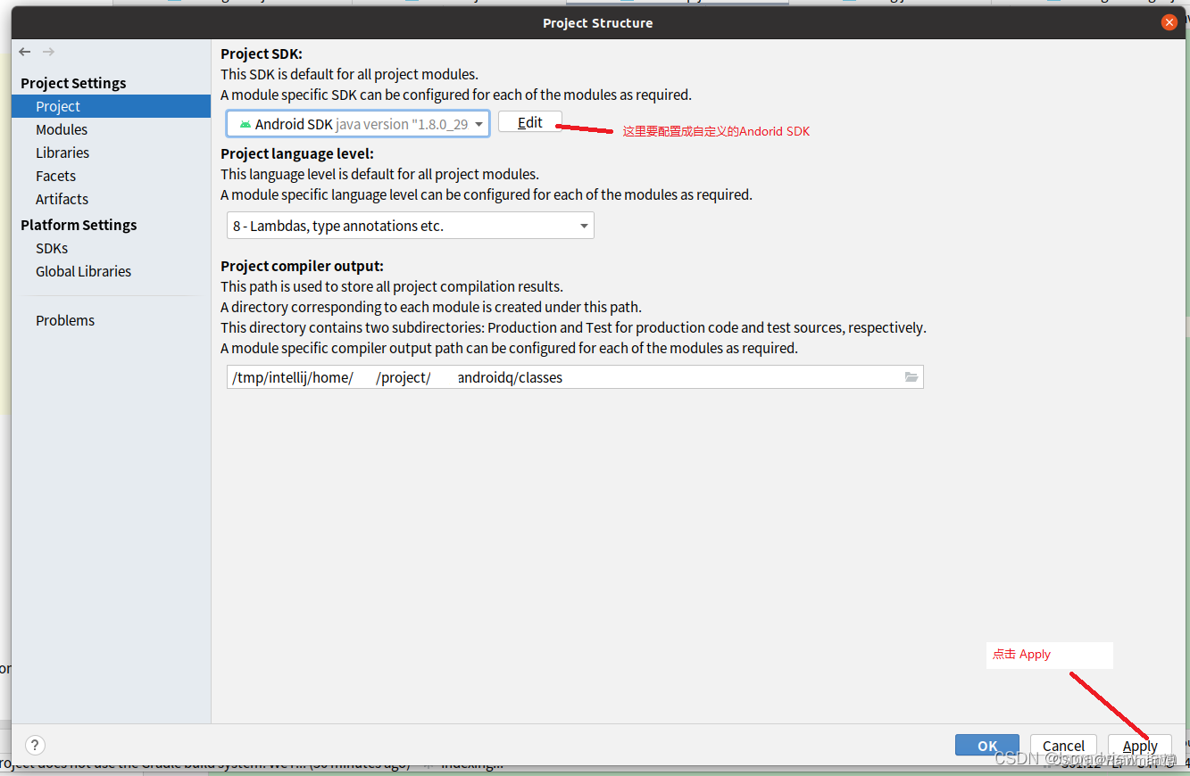Go back with the left arrow icon
This screenshot has width=1190, height=776.
click(x=25, y=52)
